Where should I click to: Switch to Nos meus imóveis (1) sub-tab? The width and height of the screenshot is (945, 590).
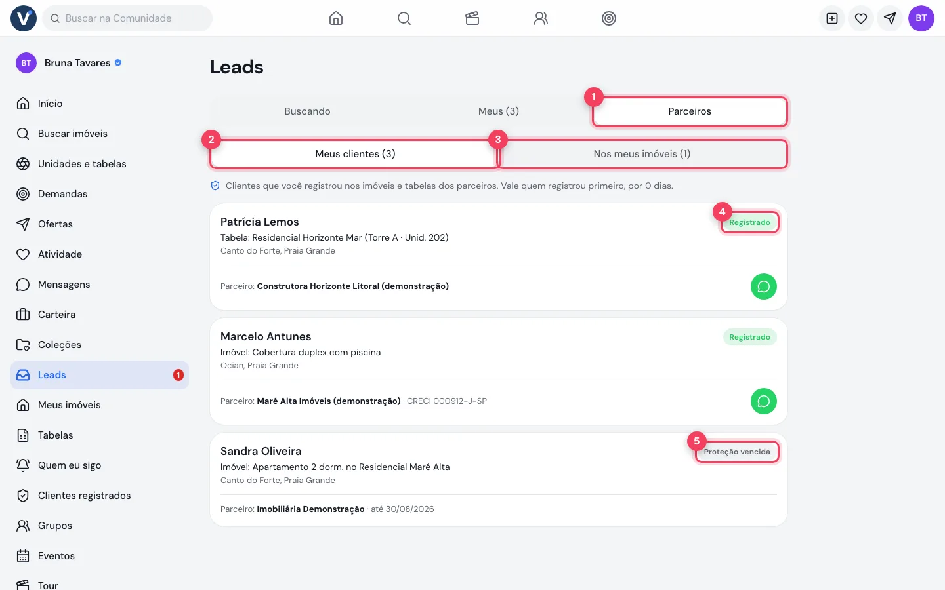coord(642,154)
